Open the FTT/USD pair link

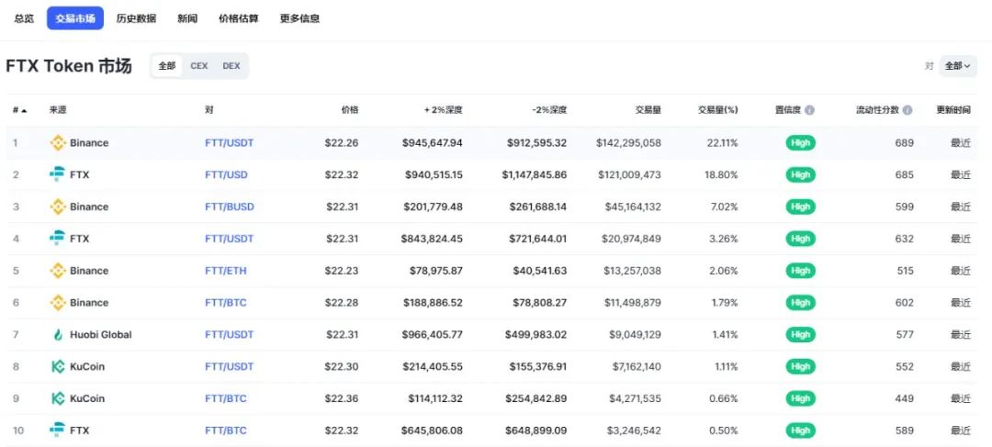[x=227, y=174]
